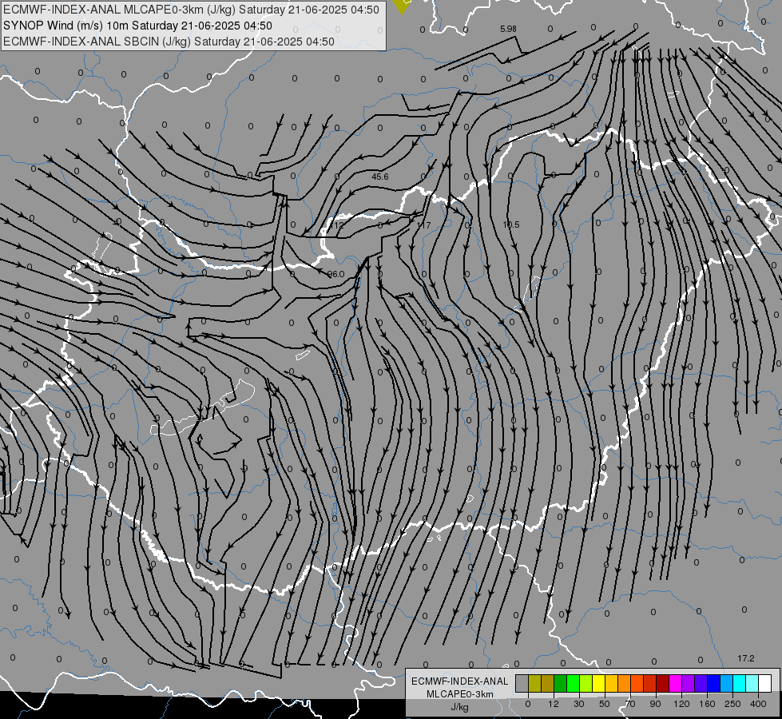Click the legend scale value 90

(x=655, y=704)
